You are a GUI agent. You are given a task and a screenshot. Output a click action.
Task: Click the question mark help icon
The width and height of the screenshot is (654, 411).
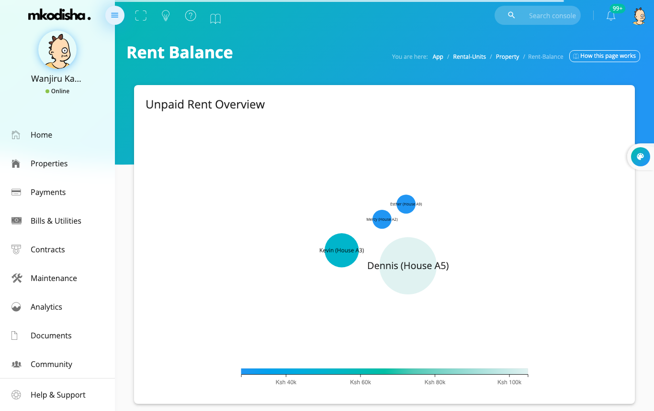click(x=191, y=16)
